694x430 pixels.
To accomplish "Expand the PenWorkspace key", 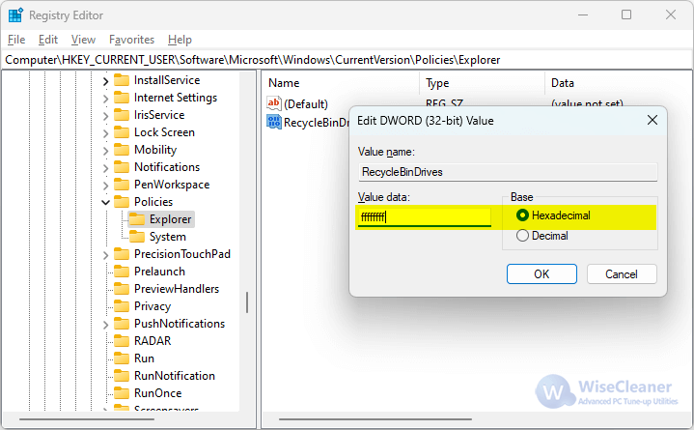I will click(x=105, y=186).
